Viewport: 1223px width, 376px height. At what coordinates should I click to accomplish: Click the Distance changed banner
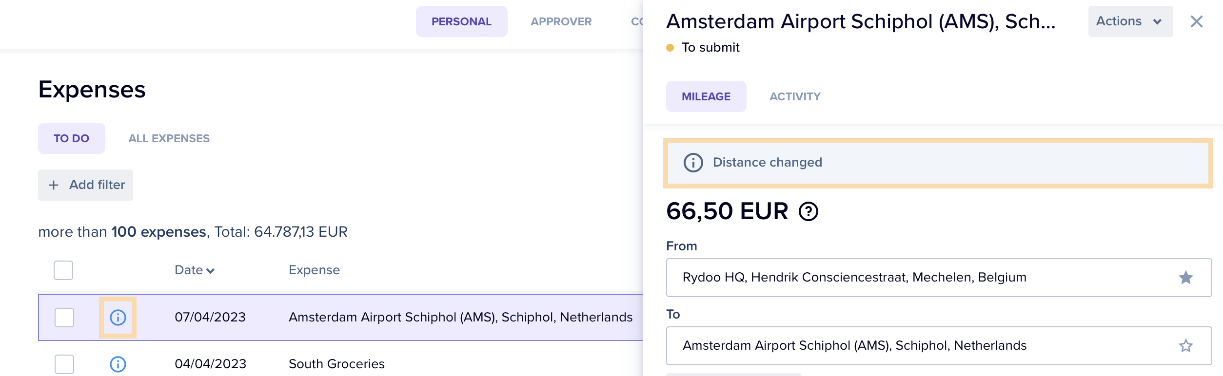pyautogui.click(x=938, y=163)
